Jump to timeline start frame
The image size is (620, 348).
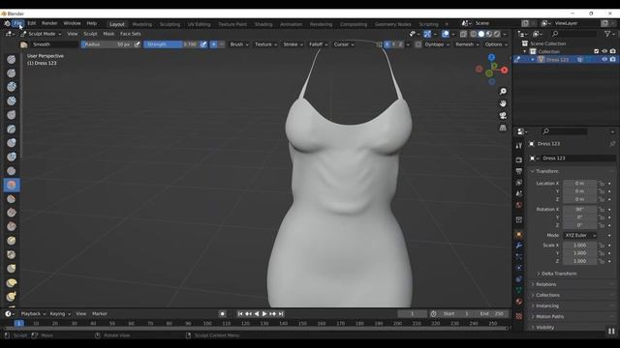click(x=240, y=313)
